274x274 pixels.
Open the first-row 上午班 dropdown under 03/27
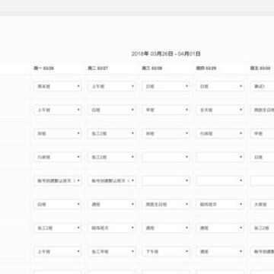point(112,86)
